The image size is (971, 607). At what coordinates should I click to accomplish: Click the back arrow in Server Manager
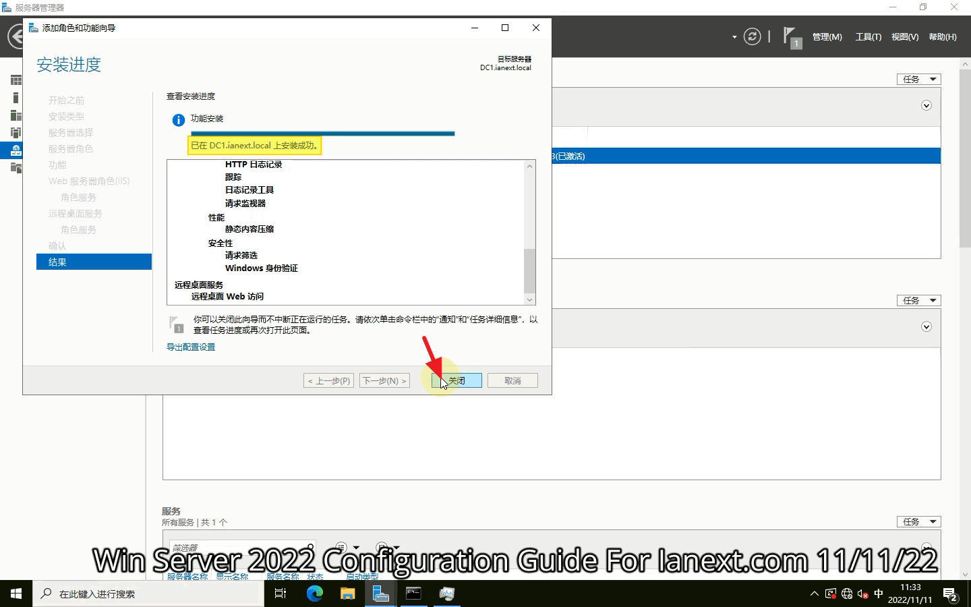click(x=16, y=36)
